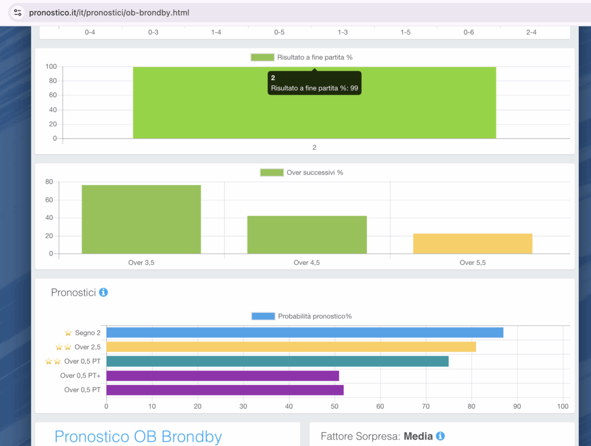The height and width of the screenshot is (446, 591).
Task: Click the yellow Over 2,5 horizontal bar
Action: [291, 347]
